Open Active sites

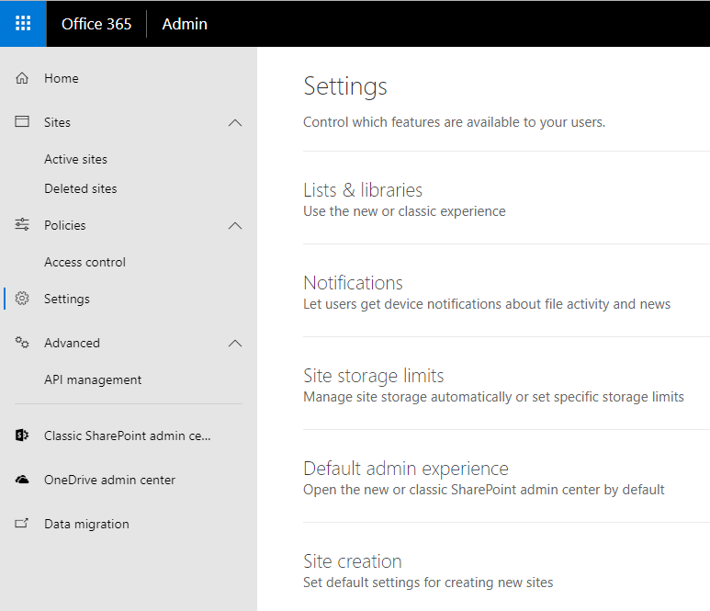pos(75,160)
